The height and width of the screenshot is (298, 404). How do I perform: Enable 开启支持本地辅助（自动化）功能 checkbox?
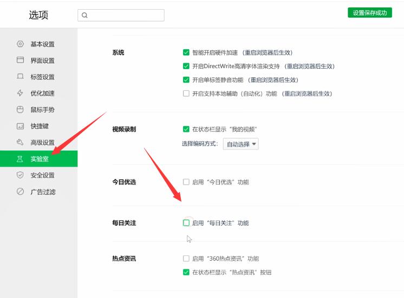[x=186, y=94]
